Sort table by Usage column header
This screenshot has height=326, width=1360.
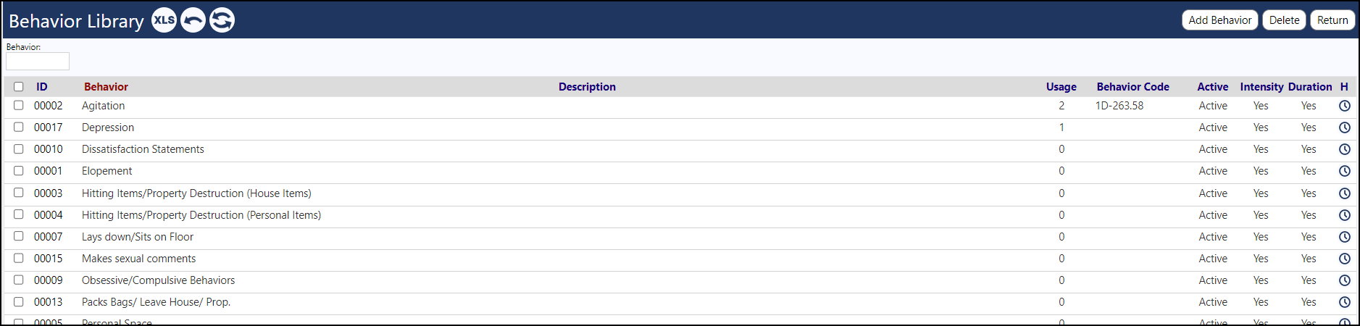[1061, 87]
